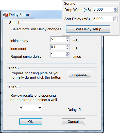This screenshot has width=120, height=133.
Task: Decrease Repeat same delay count
Action: click(x=67, y=56)
